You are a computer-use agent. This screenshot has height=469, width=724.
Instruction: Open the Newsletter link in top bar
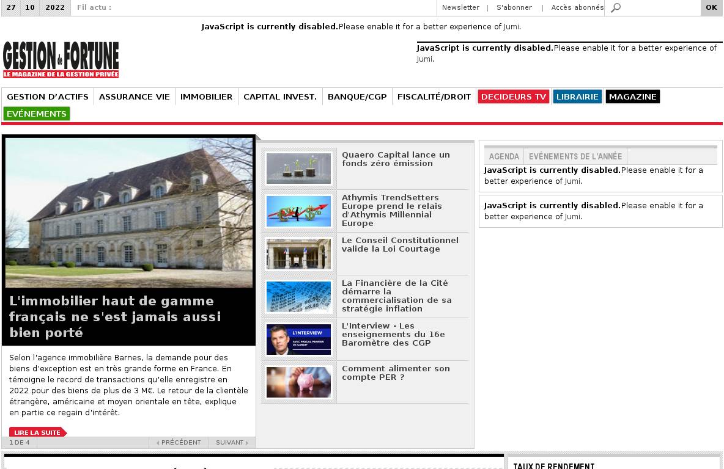(460, 7)
